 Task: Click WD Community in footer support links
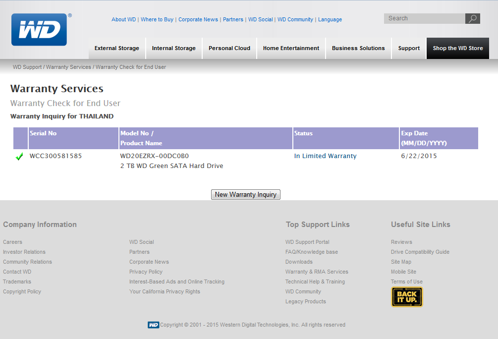pyautogui.click(x=303, y=291)
